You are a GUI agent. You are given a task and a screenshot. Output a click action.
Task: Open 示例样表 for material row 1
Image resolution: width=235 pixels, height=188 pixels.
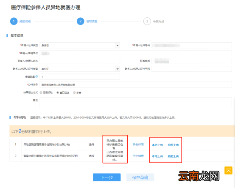click(138, 144)
